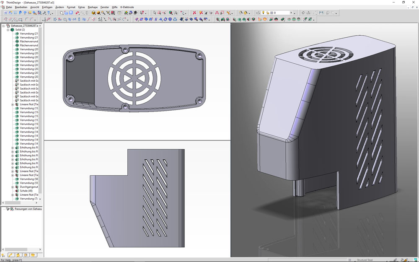Click the Flächenverrundung feature icon in tree
The width and height of the screenshot is (419, 262).
pos(17,42)
